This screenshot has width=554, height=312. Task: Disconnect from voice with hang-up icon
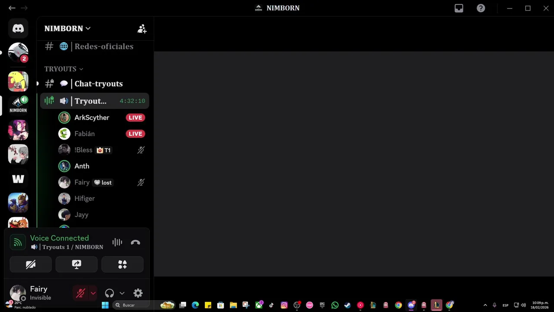click(x=135, y=243)
